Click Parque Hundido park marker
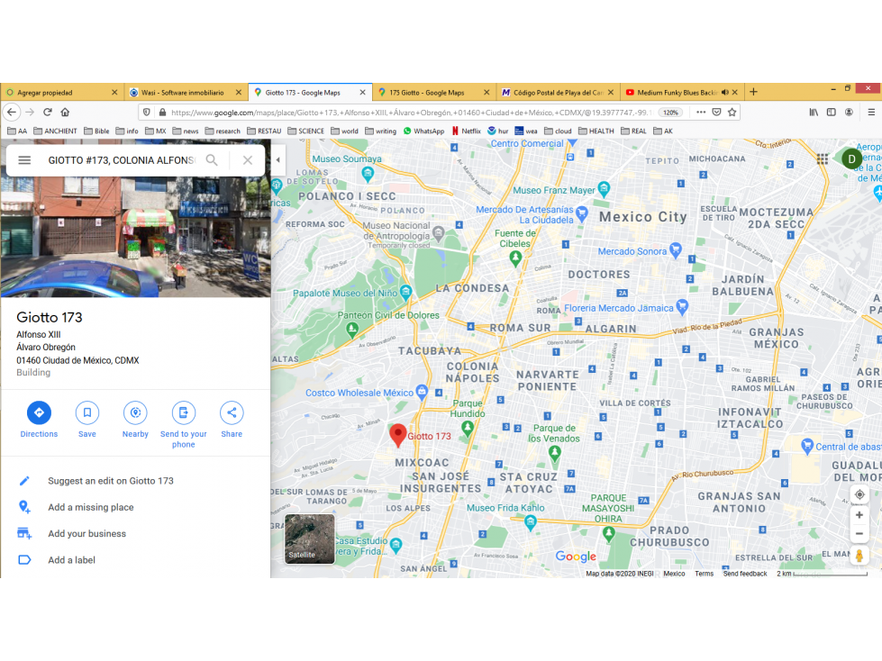 click(468, 429)
